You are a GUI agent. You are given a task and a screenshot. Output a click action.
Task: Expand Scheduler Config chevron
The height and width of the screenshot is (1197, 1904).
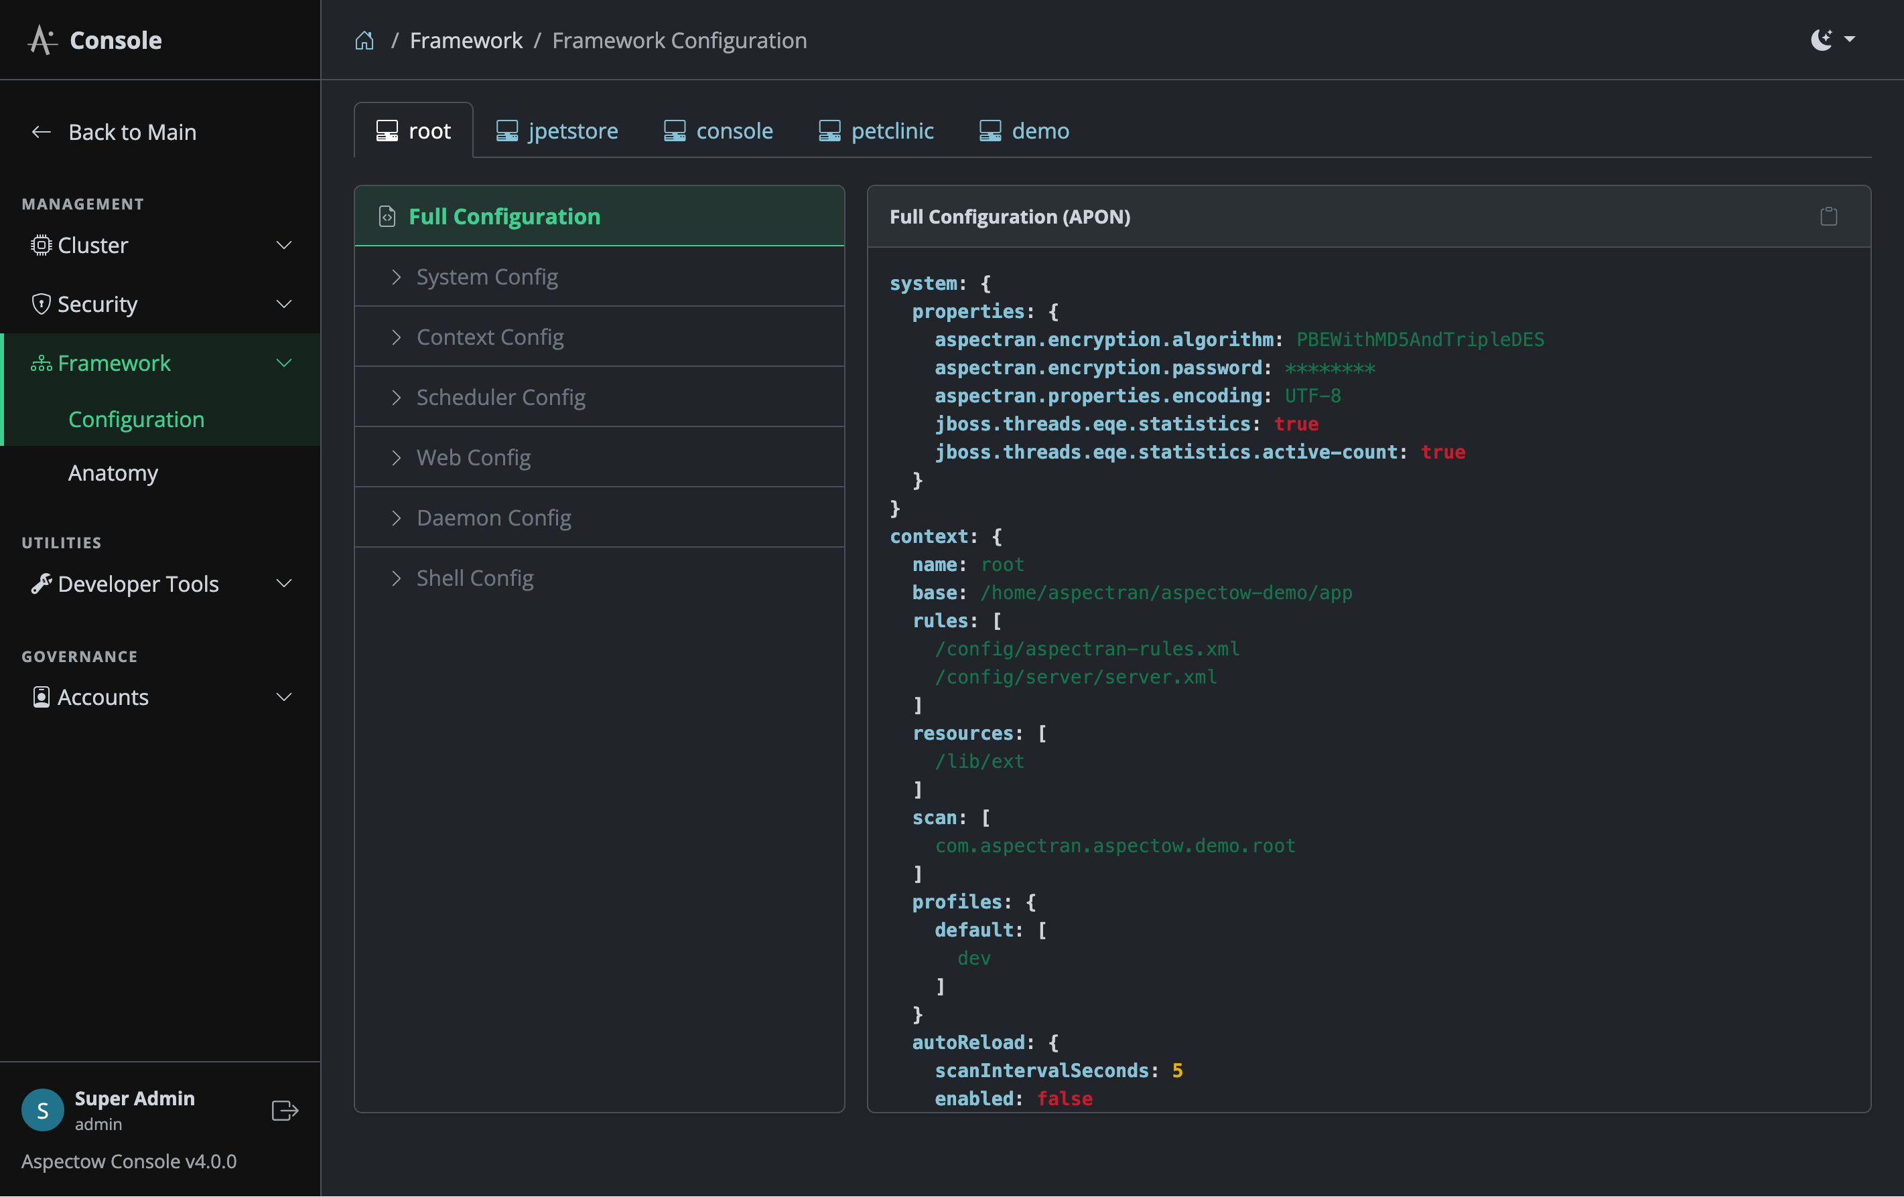(396, 396)
